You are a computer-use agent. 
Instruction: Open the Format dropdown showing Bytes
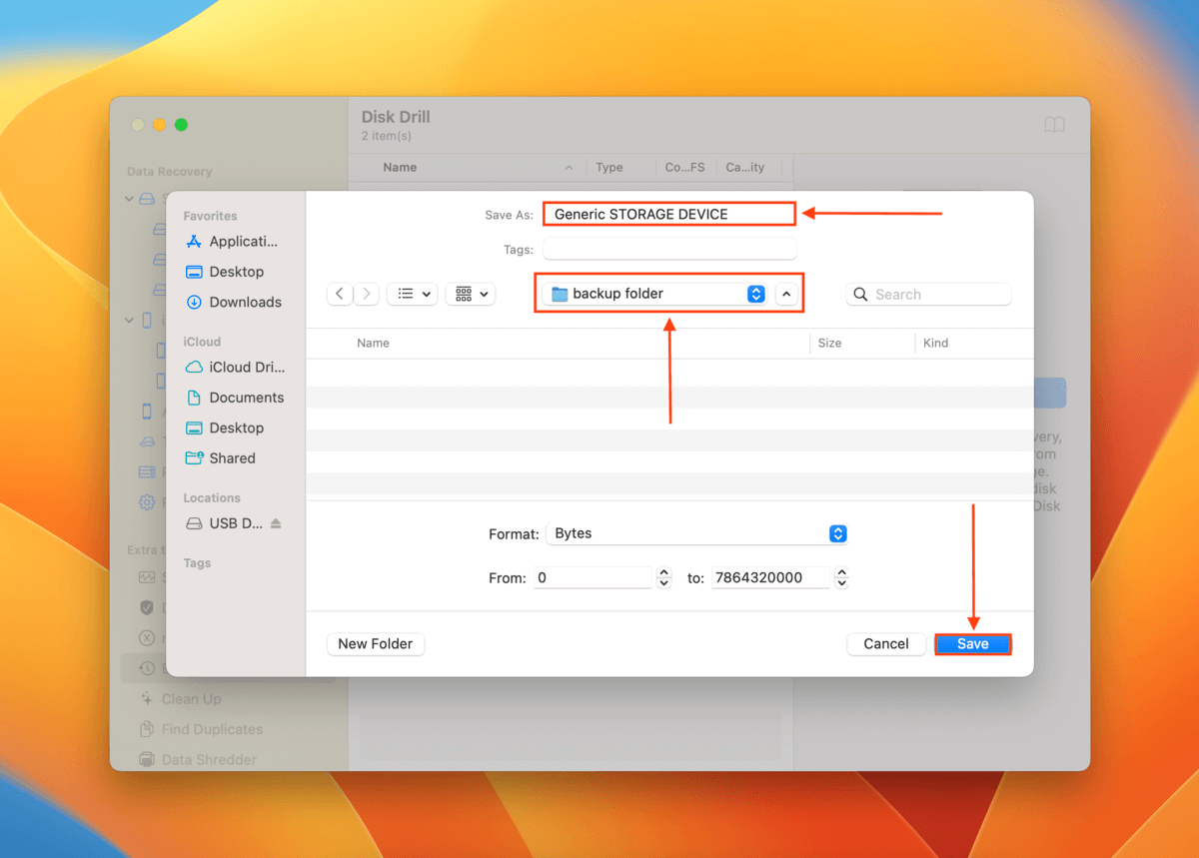[697, 533]
